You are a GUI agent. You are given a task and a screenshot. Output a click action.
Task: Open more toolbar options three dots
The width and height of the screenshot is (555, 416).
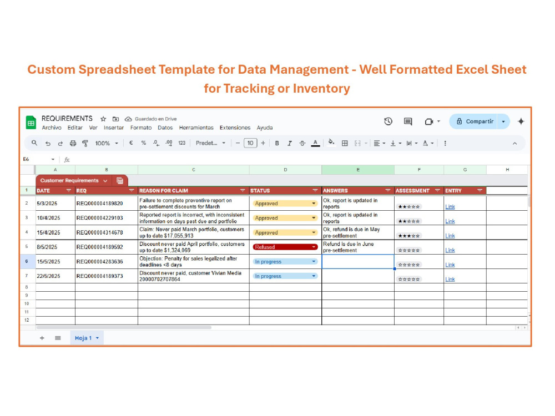click(445, 143)
